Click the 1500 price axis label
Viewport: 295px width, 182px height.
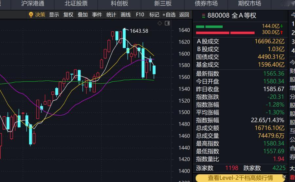(184, 112)
